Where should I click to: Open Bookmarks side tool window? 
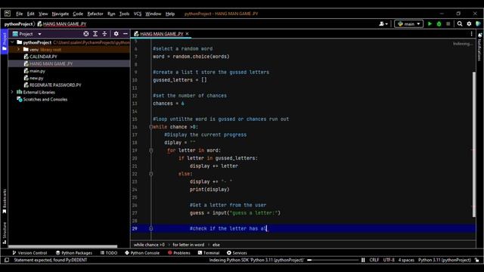[x=5, y=201]
